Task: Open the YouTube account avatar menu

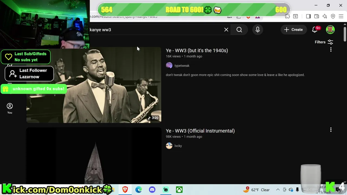Action: (330, 30)
